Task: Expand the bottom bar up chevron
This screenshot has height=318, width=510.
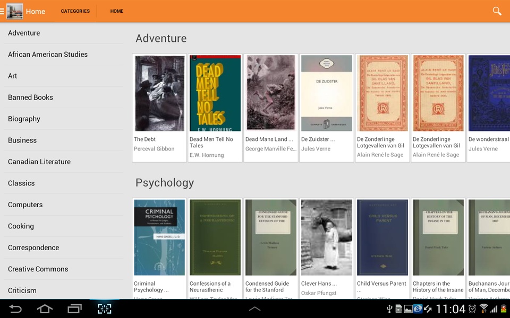Action: 254,308
